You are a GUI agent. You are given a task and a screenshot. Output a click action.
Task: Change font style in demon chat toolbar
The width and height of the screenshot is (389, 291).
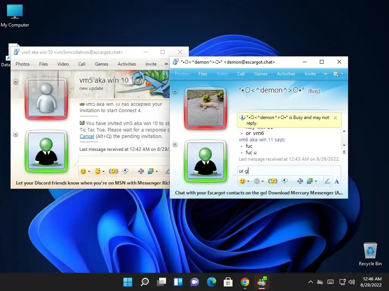pos(300,181)
